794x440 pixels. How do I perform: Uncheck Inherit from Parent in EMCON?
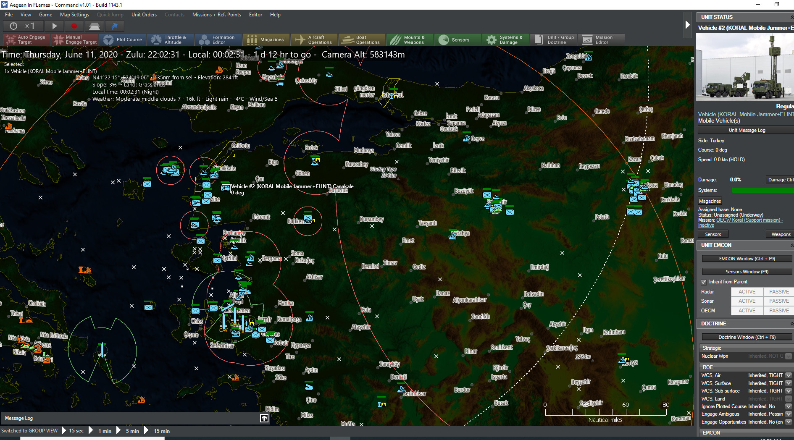(x=704, y=282)
